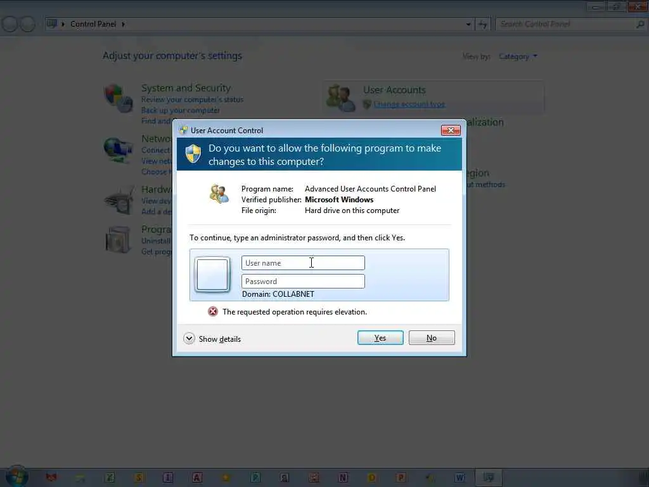
Task: Close the User Account Control dialog
Action: [451, 130]
